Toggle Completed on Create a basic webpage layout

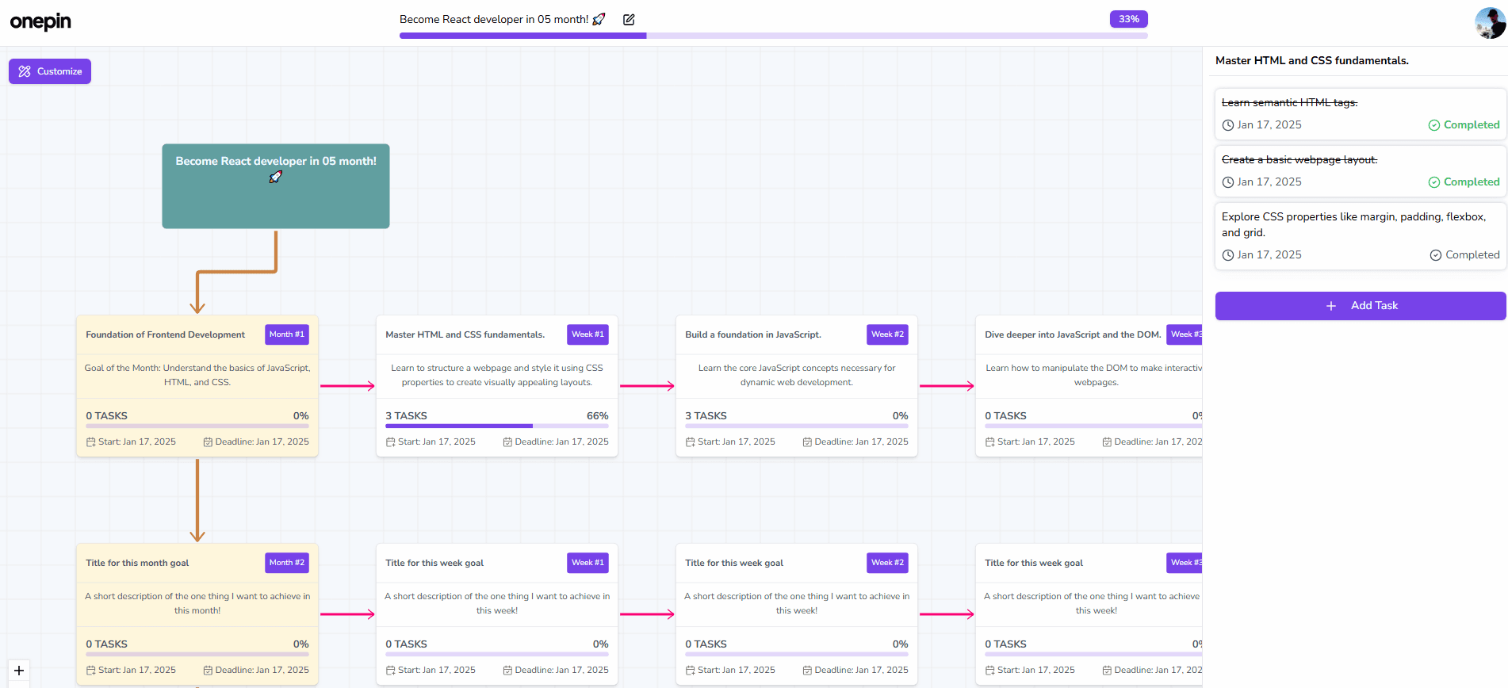(1464, 182)
